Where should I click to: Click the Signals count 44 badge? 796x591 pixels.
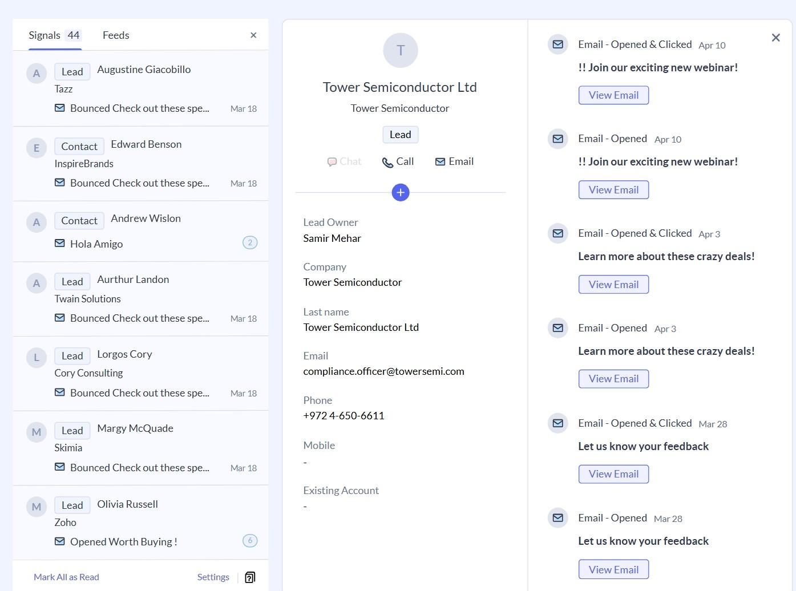74,35
